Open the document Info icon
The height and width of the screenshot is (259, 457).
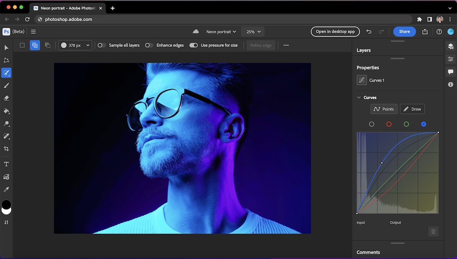point(451,84)
